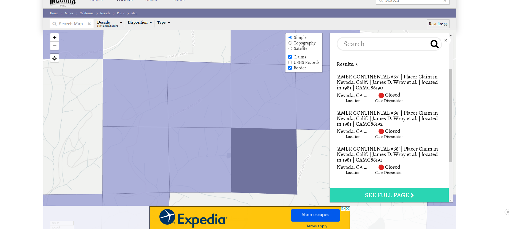Zoom in on the map
509x229 pixels.
(x=55, y=37)
